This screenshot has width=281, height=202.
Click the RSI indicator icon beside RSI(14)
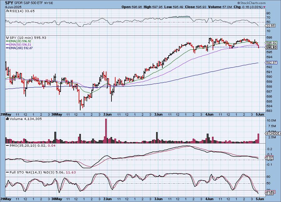point(7,11)
